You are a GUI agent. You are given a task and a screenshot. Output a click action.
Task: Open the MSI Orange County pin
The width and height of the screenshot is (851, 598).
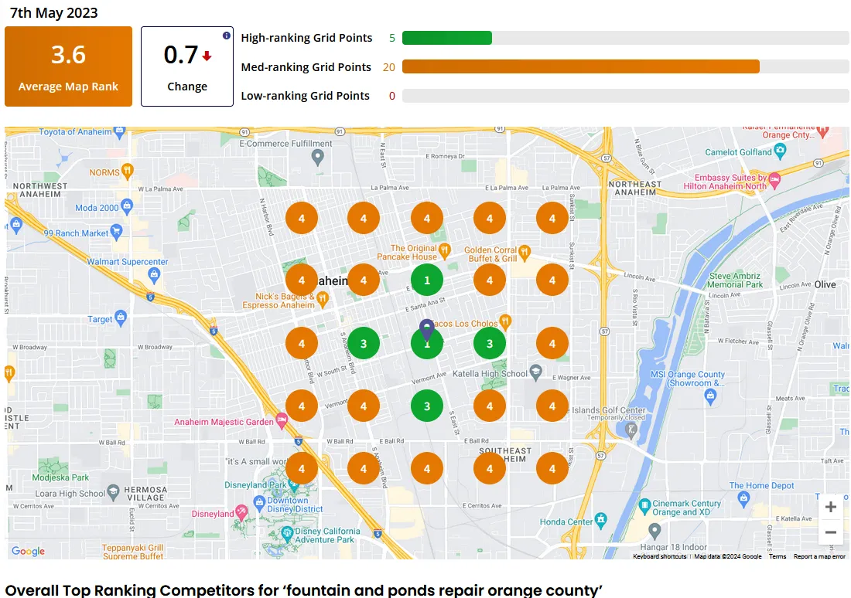(x=710, y=397)
